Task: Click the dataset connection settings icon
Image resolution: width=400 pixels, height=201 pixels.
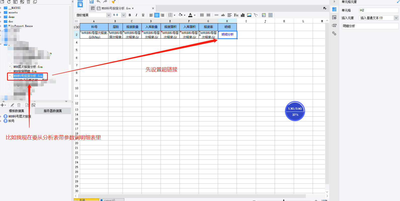Action: (x=33, y=105)
